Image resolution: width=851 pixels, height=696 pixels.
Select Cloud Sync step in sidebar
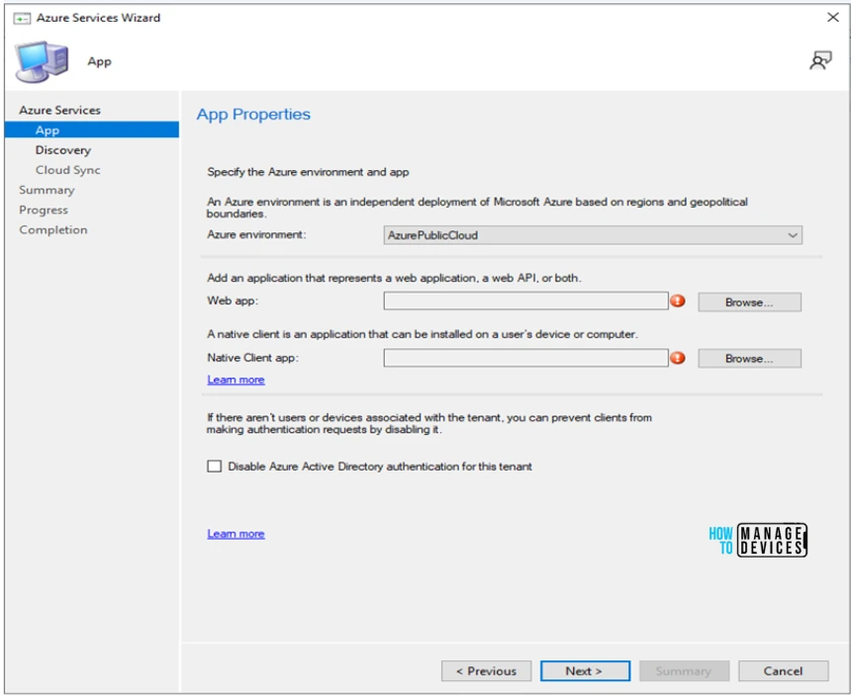coord(68,170)
